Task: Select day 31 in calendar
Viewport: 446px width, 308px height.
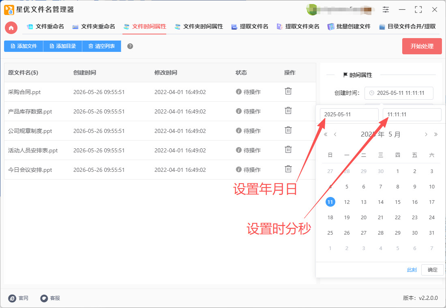Action: coord(432,233)
